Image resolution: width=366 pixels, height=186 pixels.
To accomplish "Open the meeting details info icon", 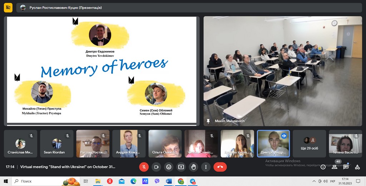I will pyautogui.click(x=323, y=167).
